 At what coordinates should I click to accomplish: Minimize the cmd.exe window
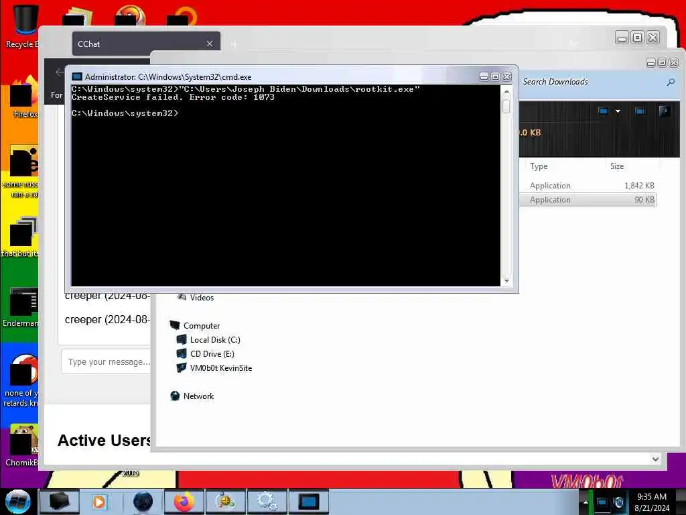[484, 77]
